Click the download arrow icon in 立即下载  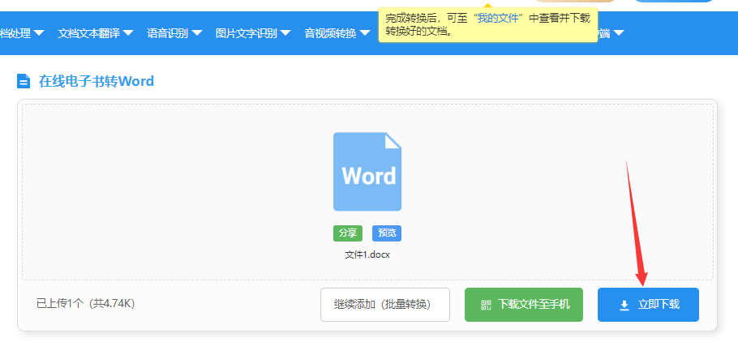coord(624,306)
